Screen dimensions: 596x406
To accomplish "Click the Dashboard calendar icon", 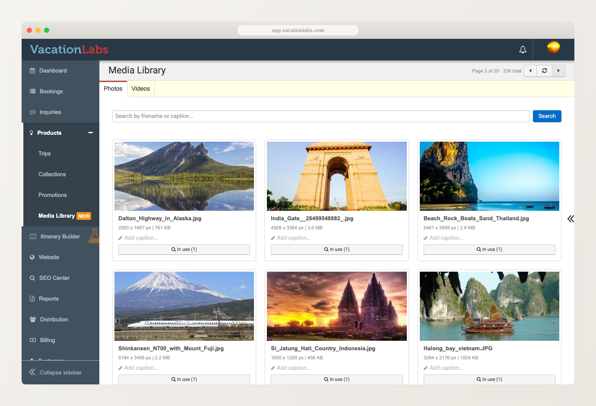I will pyautogui.click(x=32, y=71).
